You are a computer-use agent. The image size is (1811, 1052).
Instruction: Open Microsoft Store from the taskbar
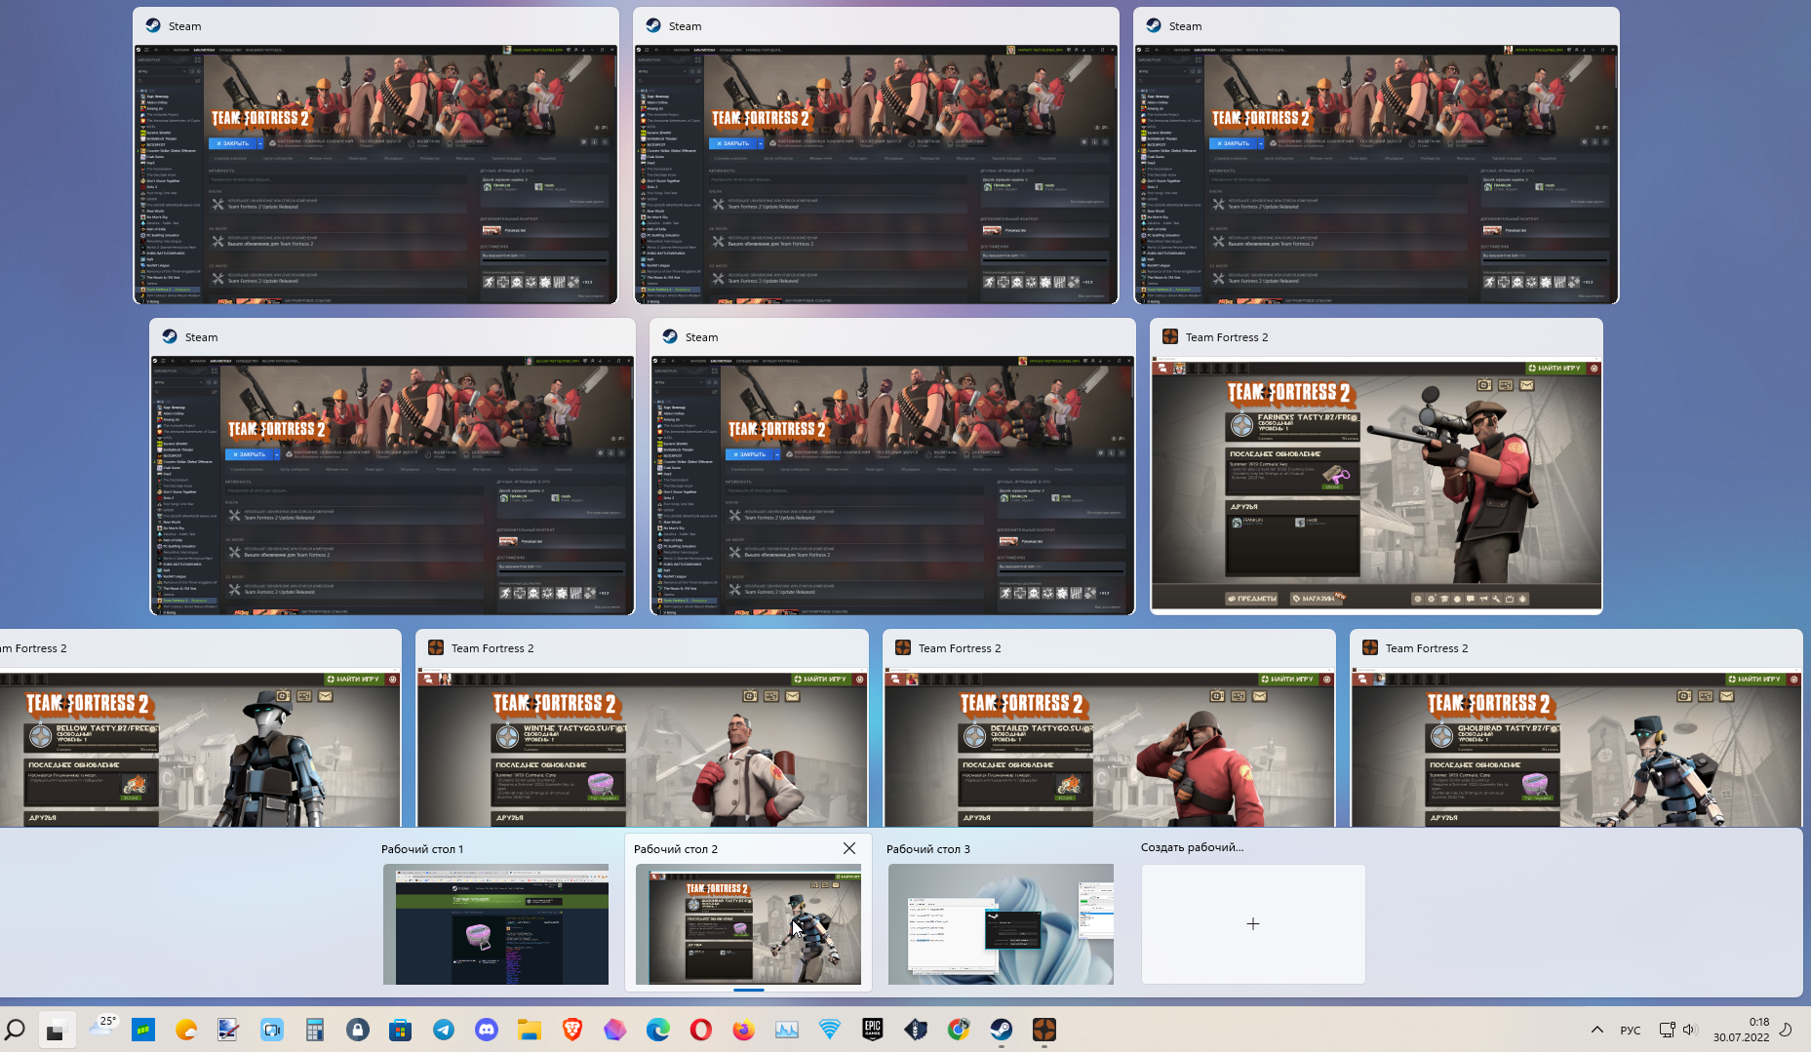[x=400, y=1030]
